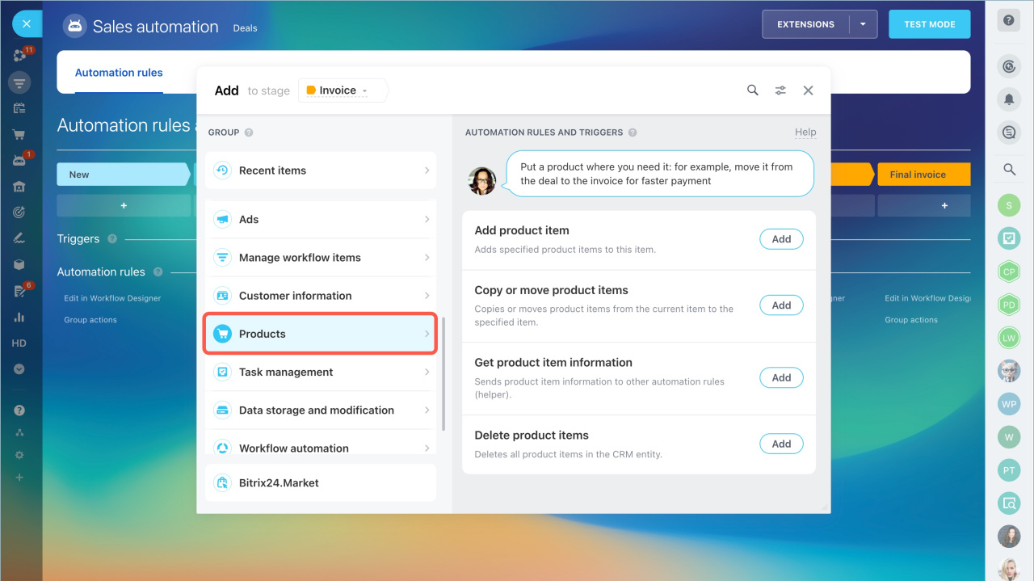Open the help question mark at top right
This screenshot has width=1034, height=581.
click(x=1008, y=21)
